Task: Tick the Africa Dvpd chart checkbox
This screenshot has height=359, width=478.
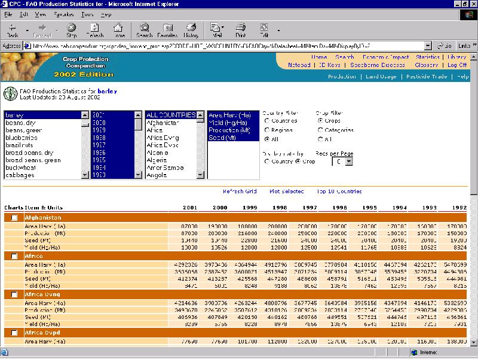Action: (x=14, y=333)
